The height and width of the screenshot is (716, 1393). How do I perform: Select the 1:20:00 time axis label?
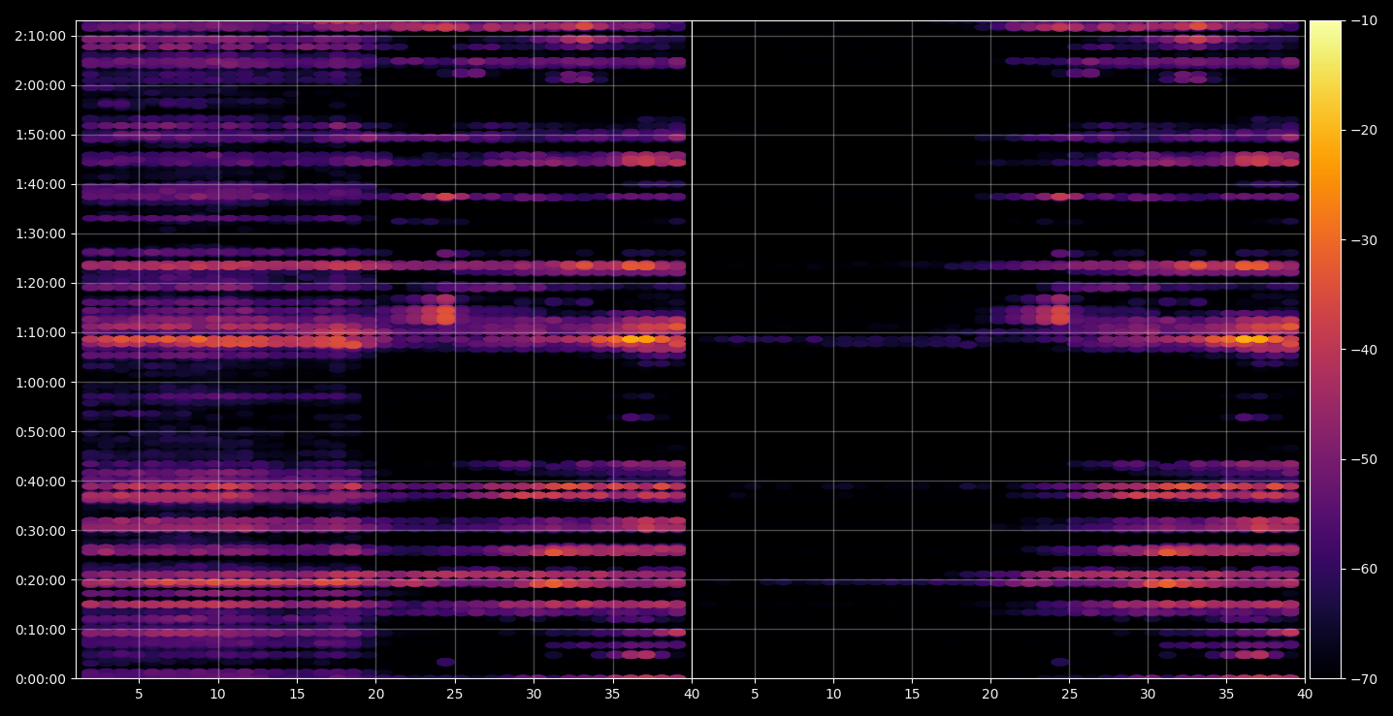tap(40, 283)
